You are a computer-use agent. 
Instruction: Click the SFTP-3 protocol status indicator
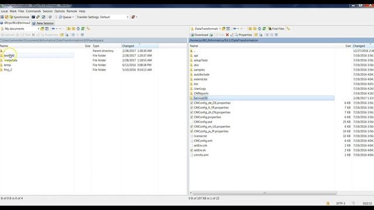[x=341, y=204]
